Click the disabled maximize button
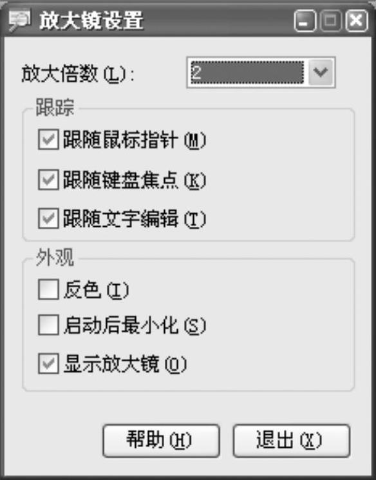Screen dimensions: 376x480 click(330, 21)
